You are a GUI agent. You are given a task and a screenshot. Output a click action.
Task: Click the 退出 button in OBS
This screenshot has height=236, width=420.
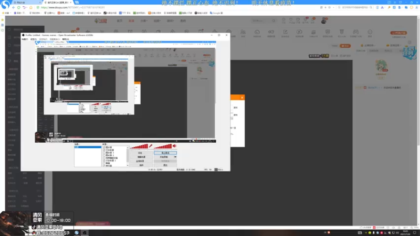coord(165,165)
